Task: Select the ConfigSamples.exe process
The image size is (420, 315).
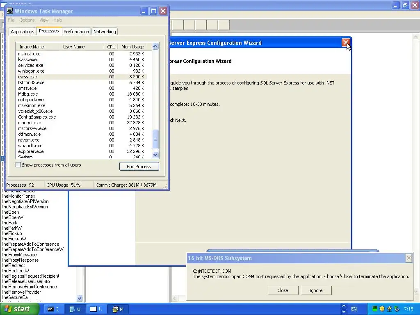Action: point(81,117)
